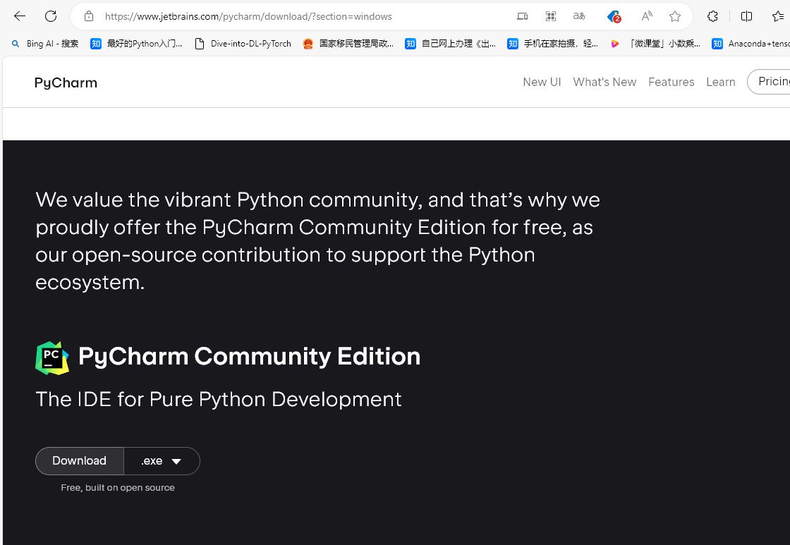The width and height of the screenshot is (790, 545).
Task: Click the QR code generator icon
Action: (x=551, y=16)
